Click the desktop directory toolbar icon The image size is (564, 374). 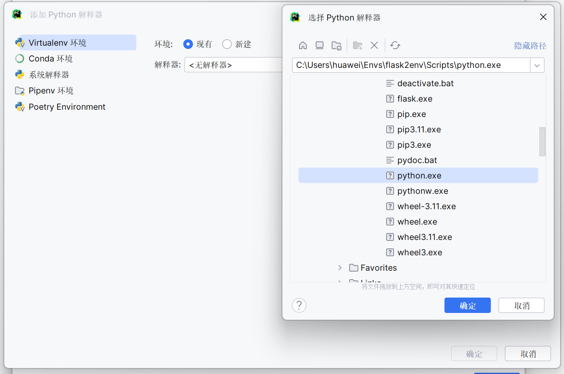tap(320, 45)
